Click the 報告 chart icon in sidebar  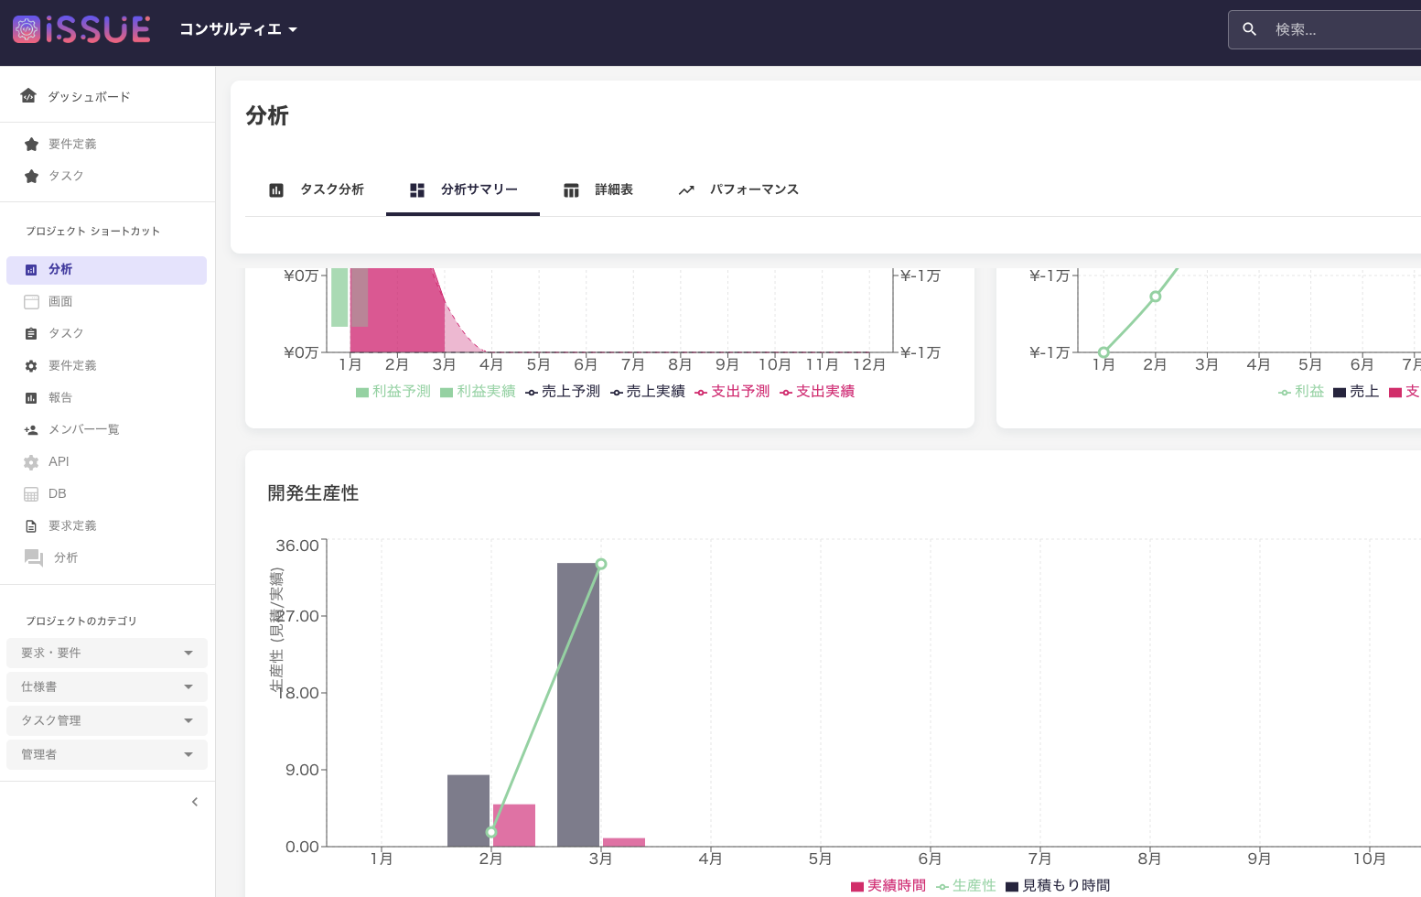[x=31, y=397]
